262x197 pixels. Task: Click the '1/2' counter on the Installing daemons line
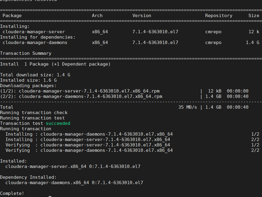coord(255,134)
